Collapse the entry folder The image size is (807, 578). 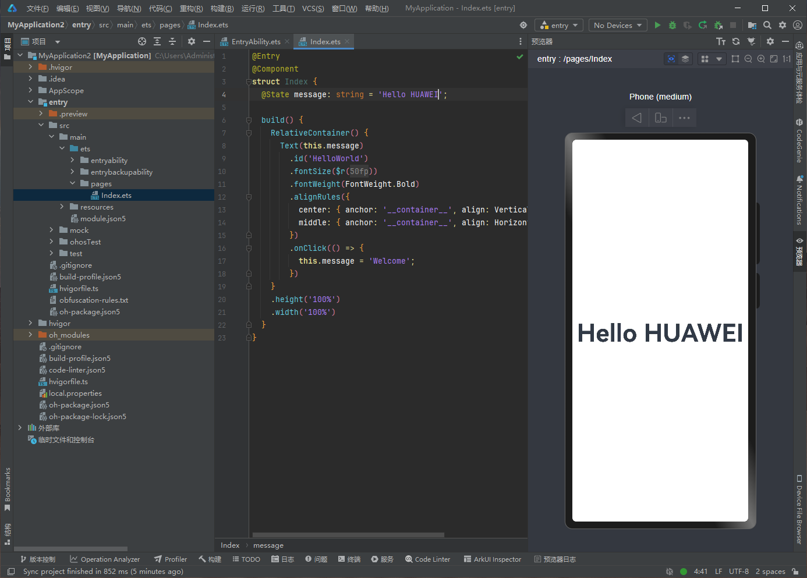click(x=30, y=102)
